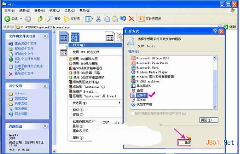Click move this file (移动这个文件) link

(24, 49)
